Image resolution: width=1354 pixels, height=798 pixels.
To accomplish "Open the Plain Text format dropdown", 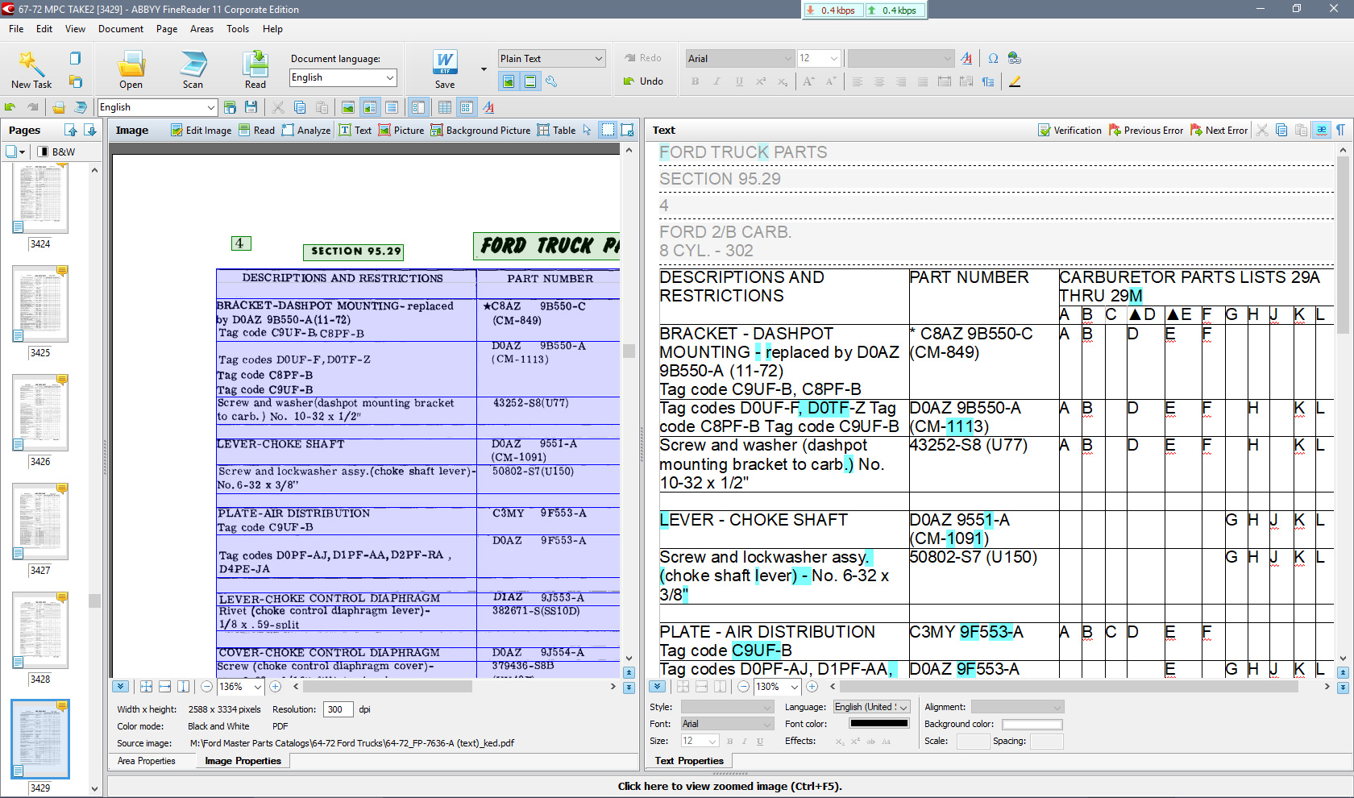I will point(551,58).
